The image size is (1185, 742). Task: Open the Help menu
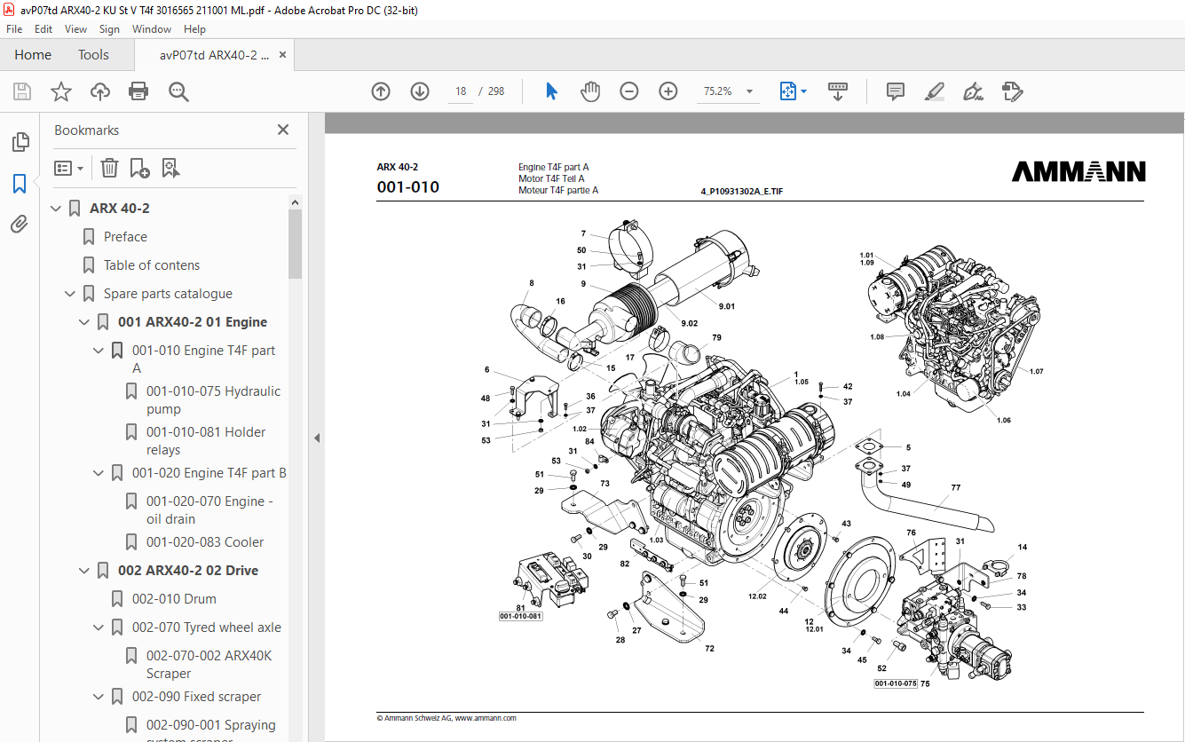[194, 29]
